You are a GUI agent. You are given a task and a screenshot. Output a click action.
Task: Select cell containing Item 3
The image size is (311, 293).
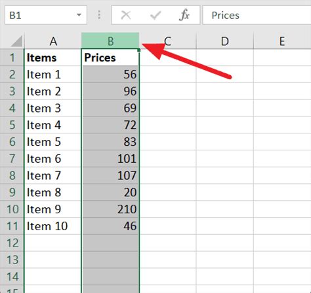tap(52, 108)
